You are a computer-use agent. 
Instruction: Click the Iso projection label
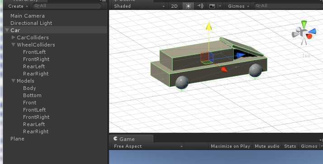306,56
